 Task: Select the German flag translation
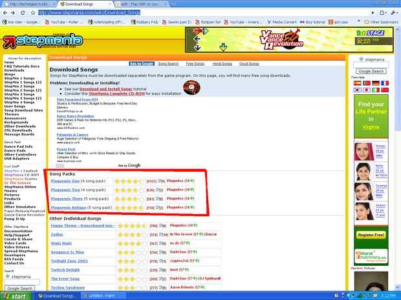(x=375, y=83)
